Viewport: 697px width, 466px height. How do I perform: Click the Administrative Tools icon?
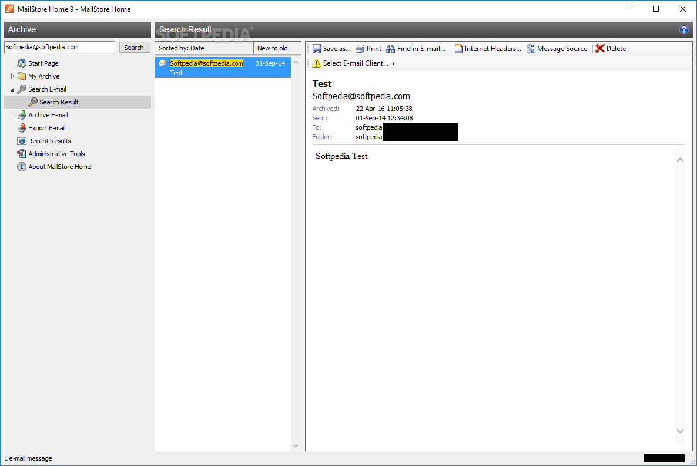point(21,154)
